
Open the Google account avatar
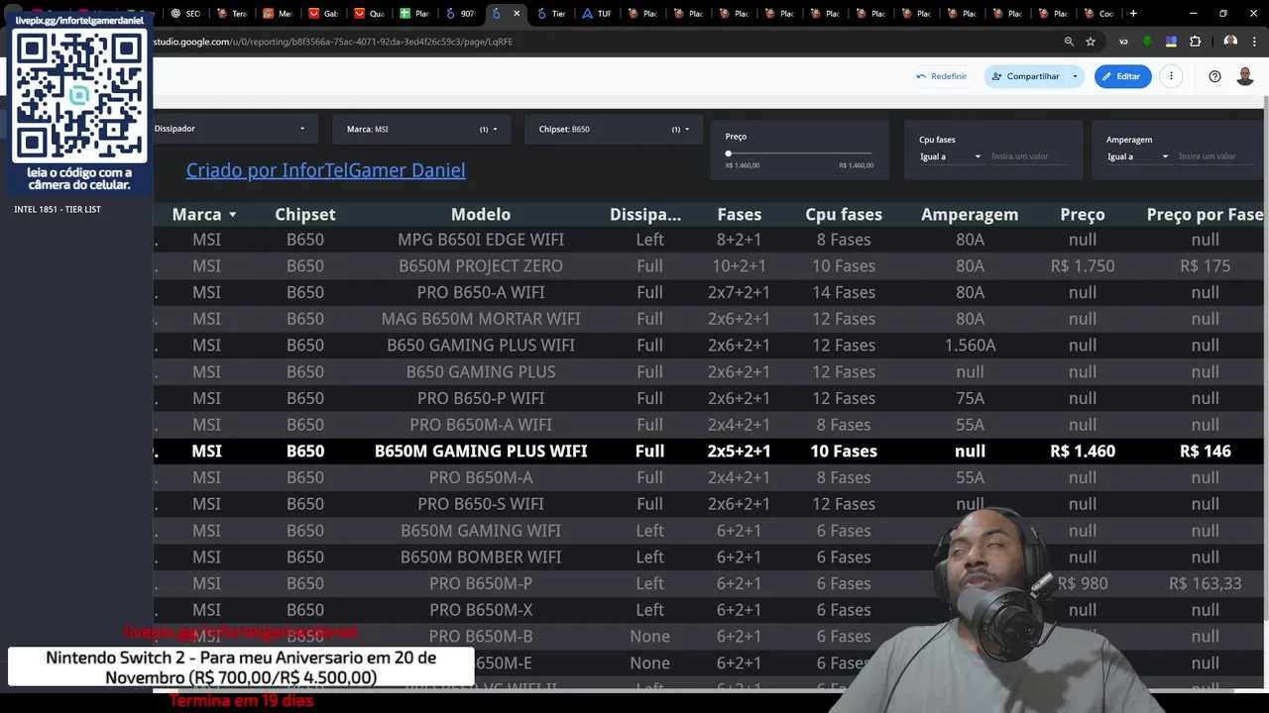pyautogui.click(x=1245, y=76)
